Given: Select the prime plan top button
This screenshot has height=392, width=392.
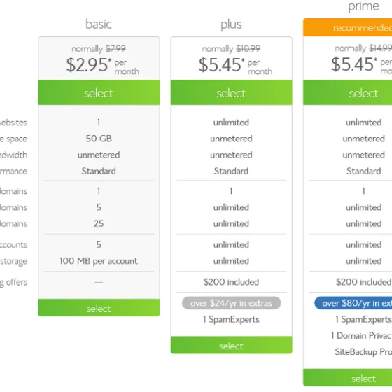Looking at the screenshot, I should click(347, 92).
